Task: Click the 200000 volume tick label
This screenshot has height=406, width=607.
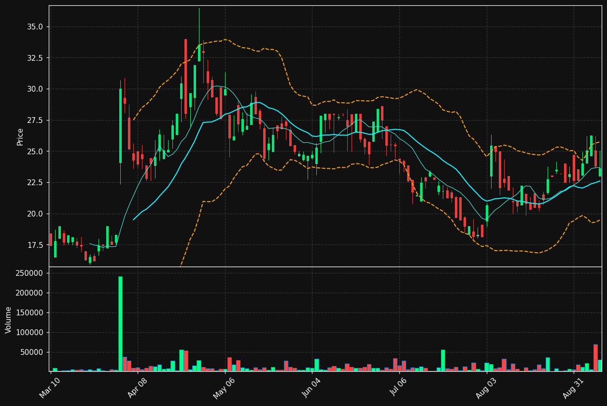Action: click(x=30, y=293)
